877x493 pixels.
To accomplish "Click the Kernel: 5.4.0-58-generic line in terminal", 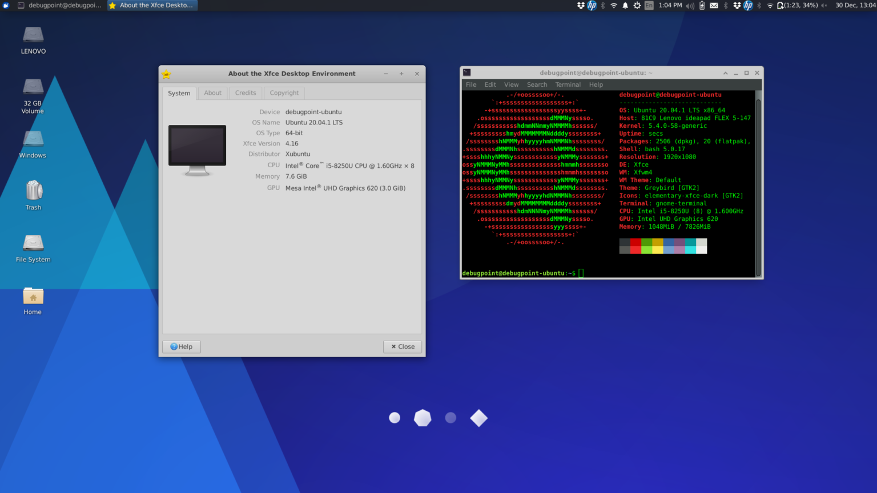I will (663, 126).
